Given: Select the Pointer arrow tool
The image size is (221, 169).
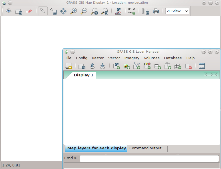Looking at the screenshot, I should tap(43, 11).
